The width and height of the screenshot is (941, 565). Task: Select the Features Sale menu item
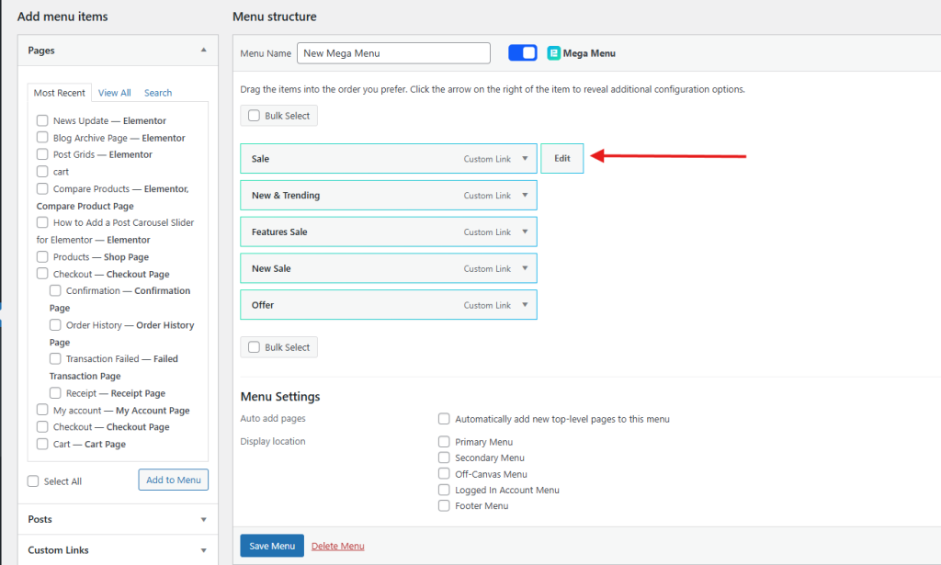[x=389, y=232]
